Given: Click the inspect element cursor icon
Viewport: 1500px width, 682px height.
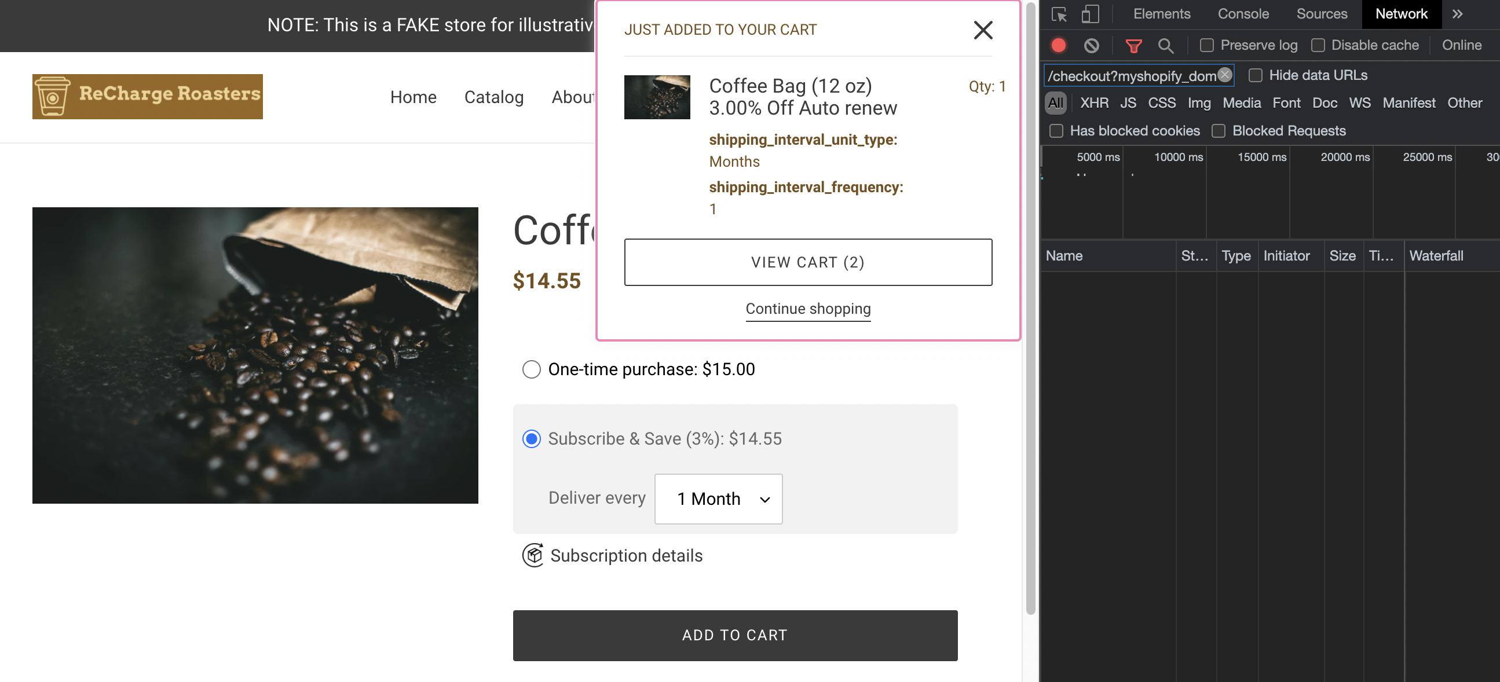Looking at the screenshot, I should [1059, 14].
